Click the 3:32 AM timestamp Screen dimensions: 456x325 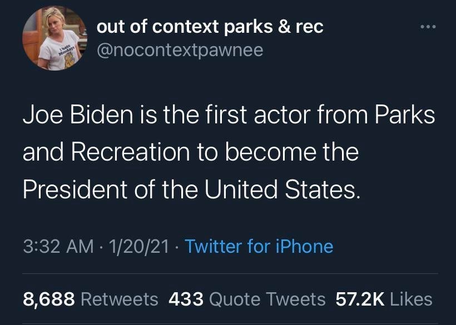(58, 246)
